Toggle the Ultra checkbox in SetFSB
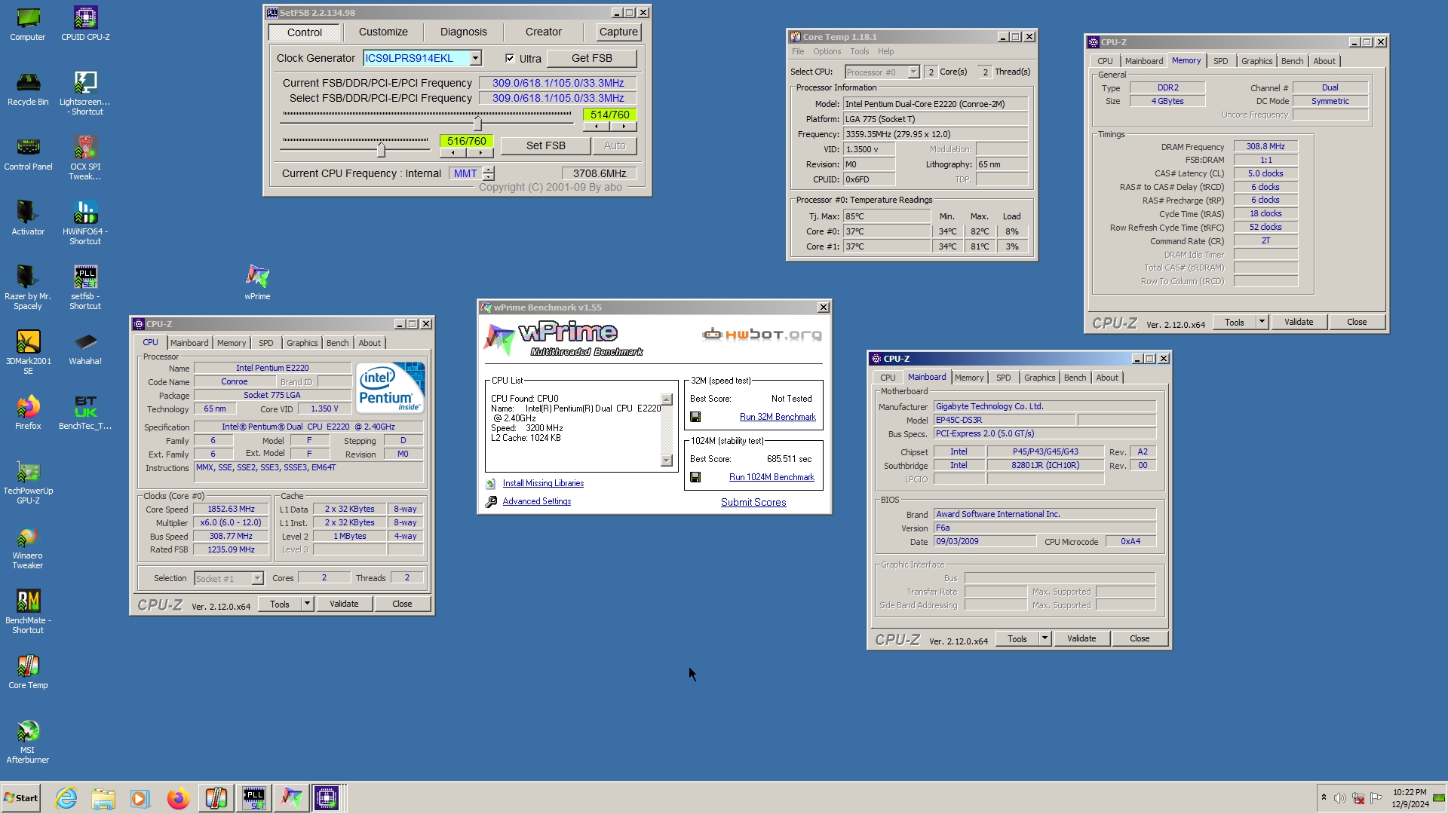 (510, 58)
